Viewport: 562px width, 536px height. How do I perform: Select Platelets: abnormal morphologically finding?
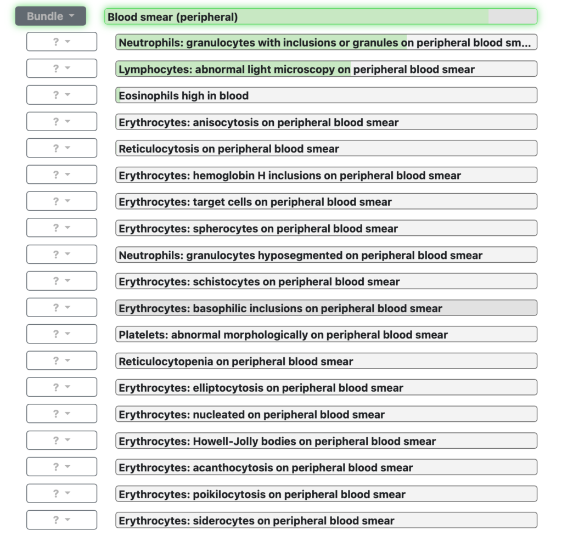[x=326, y=334]
